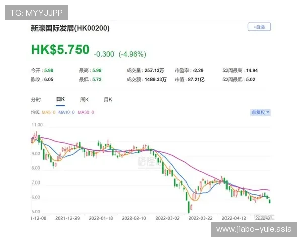Select the 日K daily candlestick tab
Screen dimensions: 302x242
click(x=60, y=99)
